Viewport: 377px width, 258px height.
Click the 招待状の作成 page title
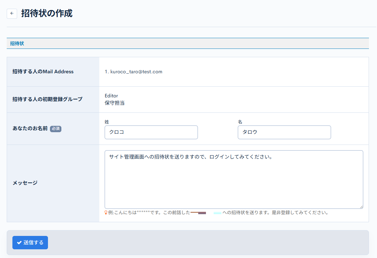(47, 13)
